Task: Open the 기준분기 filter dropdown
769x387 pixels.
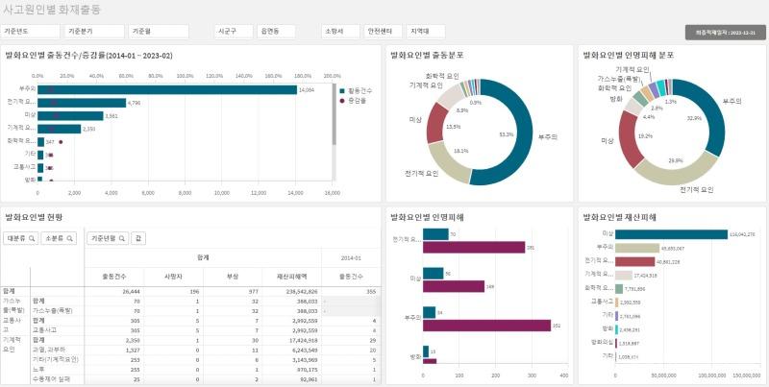Action: point(95,32)
